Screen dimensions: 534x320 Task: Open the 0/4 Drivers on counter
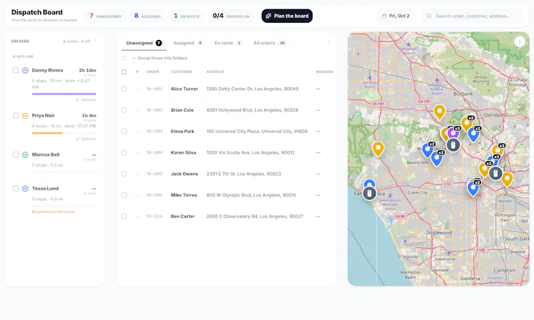click(231, 16)
